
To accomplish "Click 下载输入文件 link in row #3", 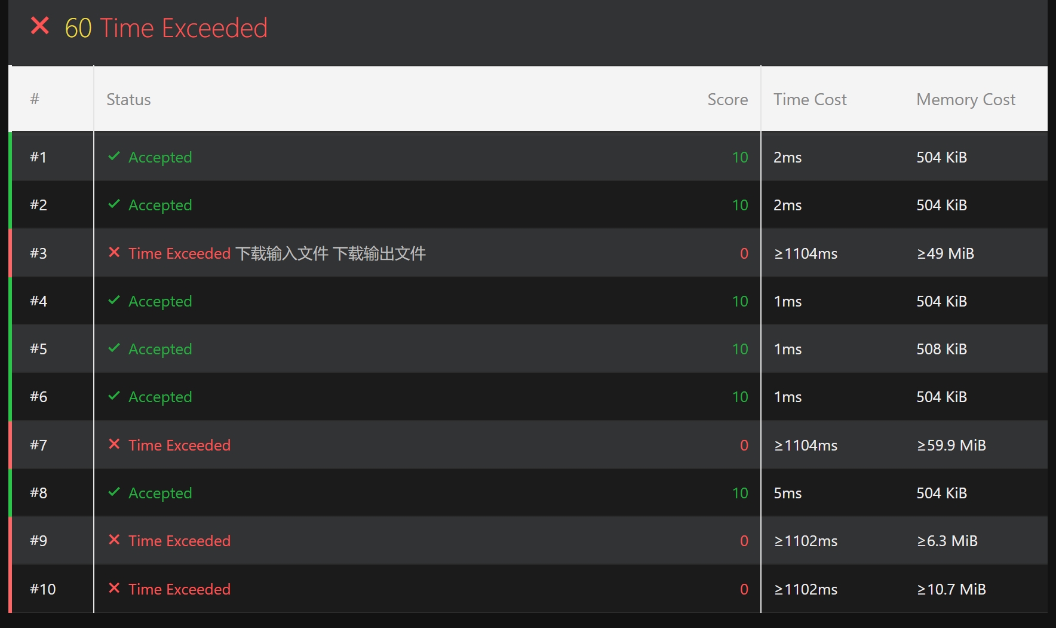I will tap(282, 253).
